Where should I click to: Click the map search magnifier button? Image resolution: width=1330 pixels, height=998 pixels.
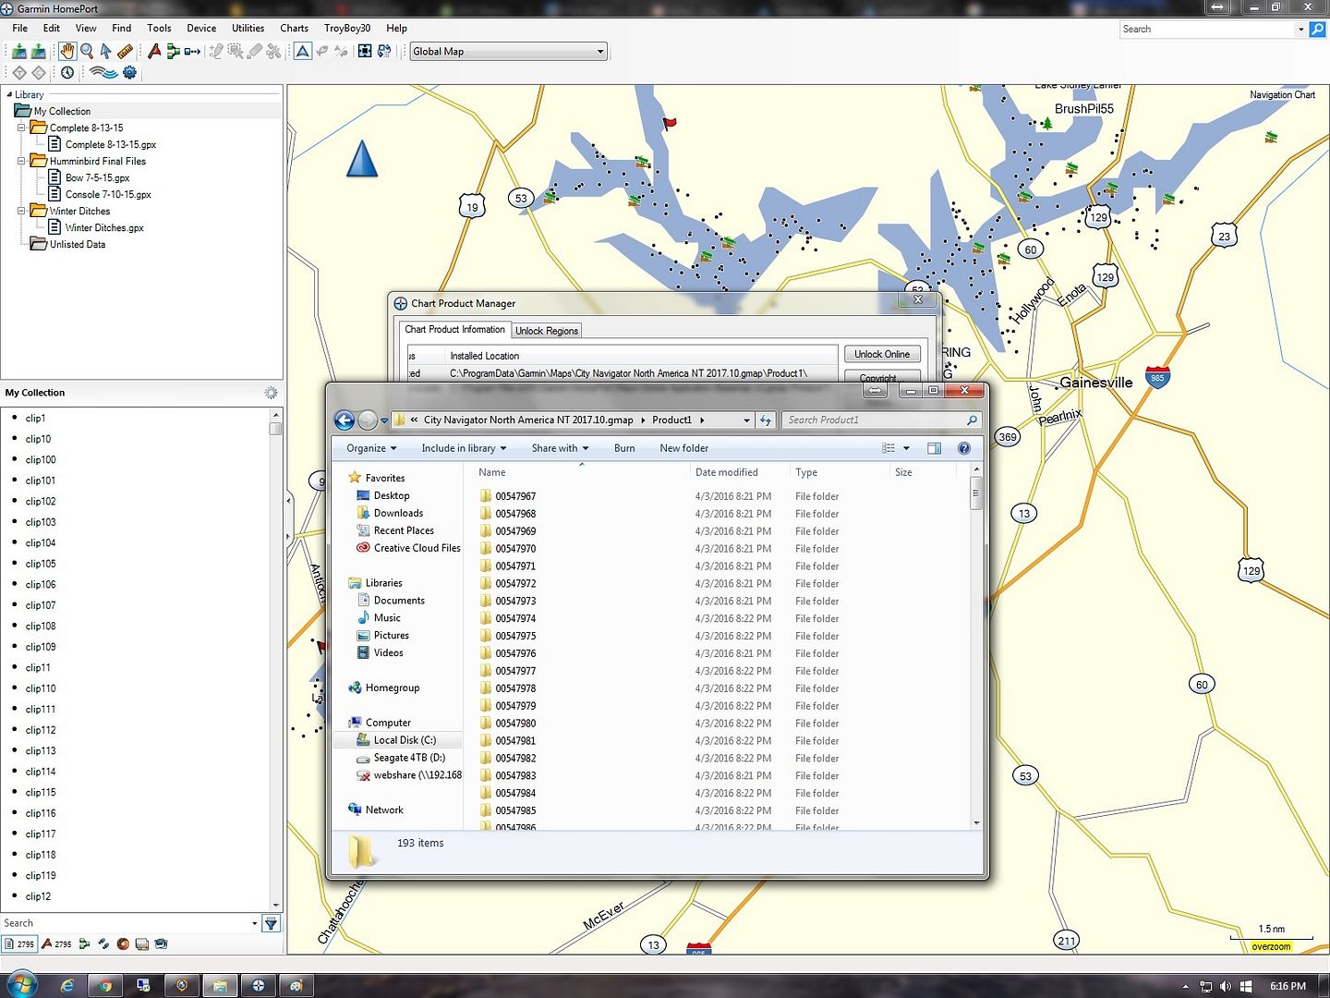tap(1318, 30)
